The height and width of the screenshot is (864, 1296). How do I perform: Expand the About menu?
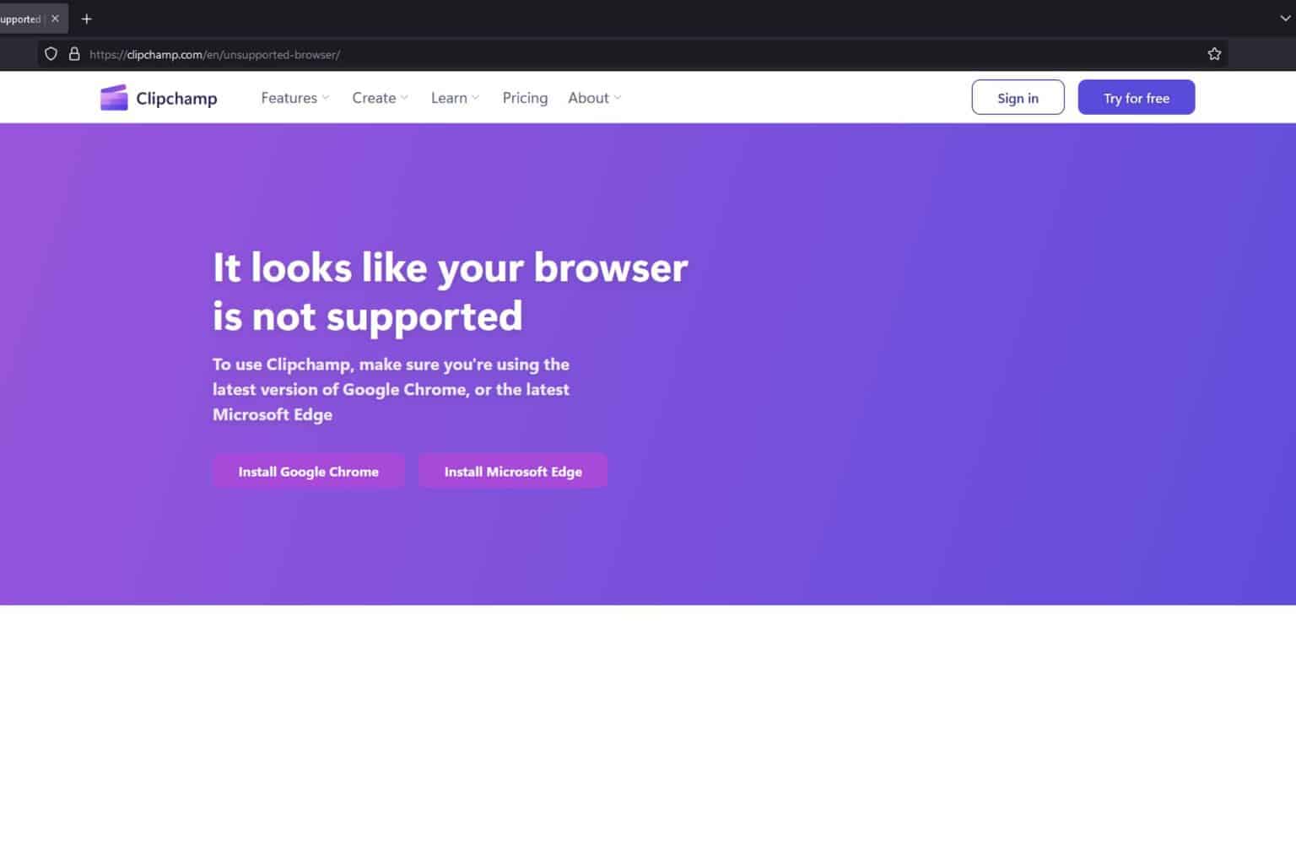coord(595,98)
